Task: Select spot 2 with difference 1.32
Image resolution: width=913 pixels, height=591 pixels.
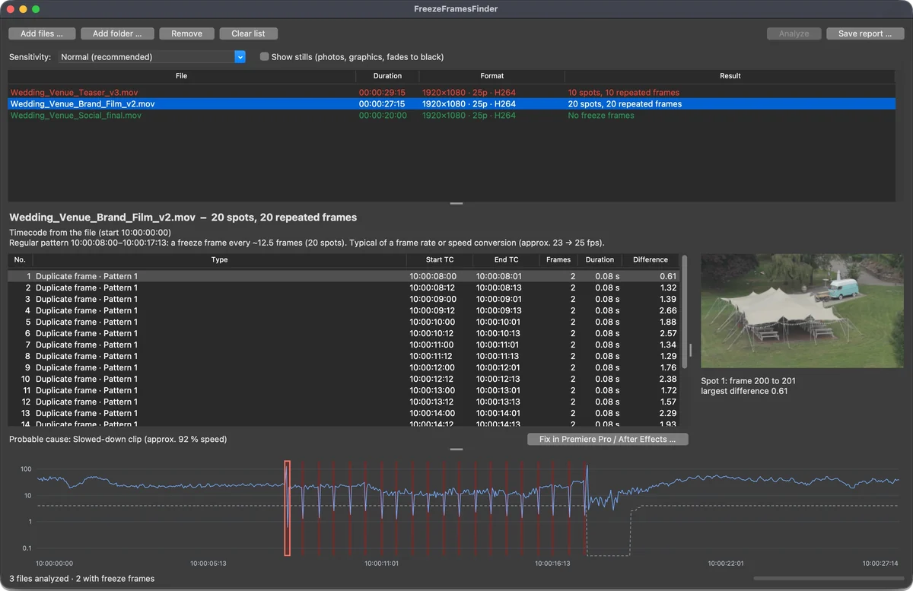Action: [343, 288]
